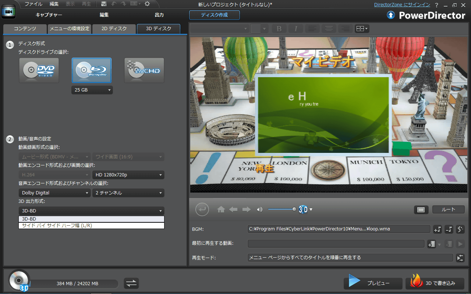The width and height of the screenshot is (471, 294).
Task: Open the 編集 menu in the menu bar
Action: tap(54, 4)
